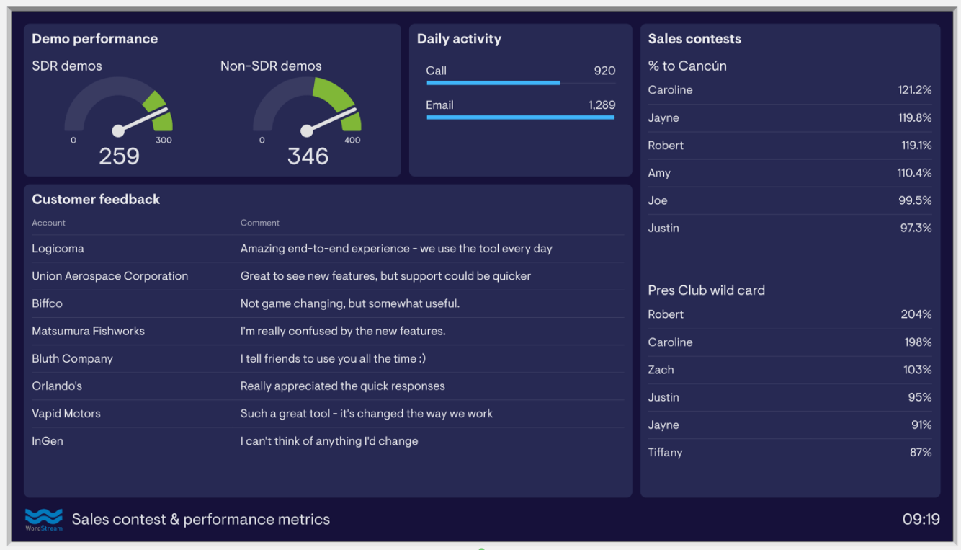Image resolution: width=961 pixels, height=550 pixels.
Task: Click the Sales contests header
Action: click(x=694, y=39)
